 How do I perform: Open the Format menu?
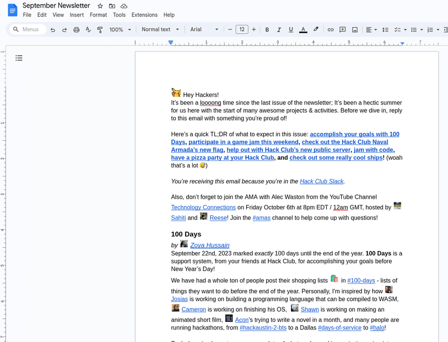[x=98, y=15]
